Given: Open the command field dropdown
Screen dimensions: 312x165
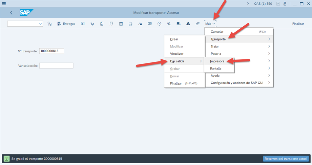Looking at the screenshot, I should click(40, 24).
